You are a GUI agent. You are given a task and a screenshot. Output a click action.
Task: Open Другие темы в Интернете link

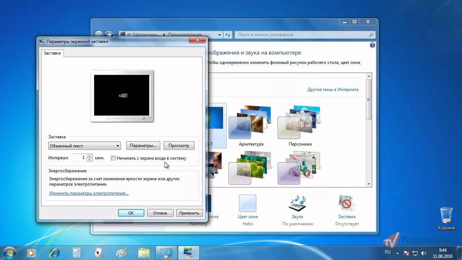(333, 90)
